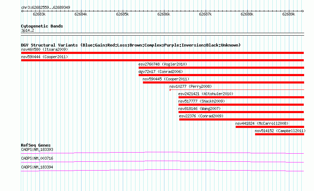Open variant label esv22376 (Conrad2009)

tap(201, 116)
